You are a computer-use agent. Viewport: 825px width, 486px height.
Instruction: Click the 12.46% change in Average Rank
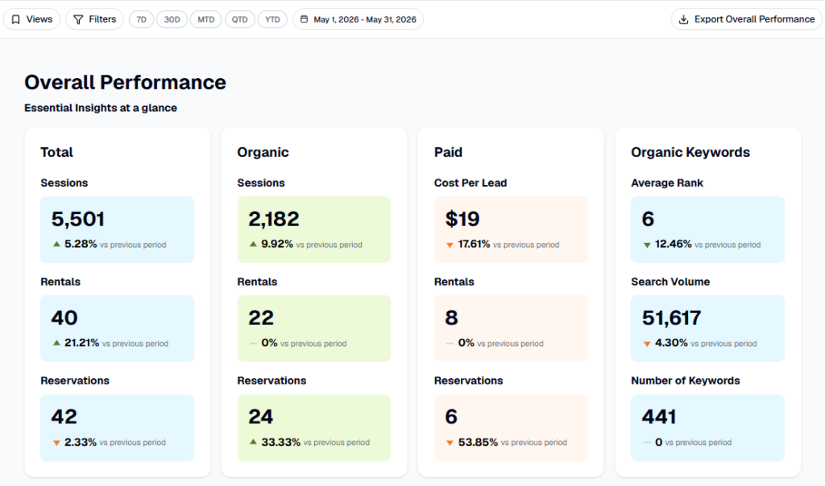673,245
